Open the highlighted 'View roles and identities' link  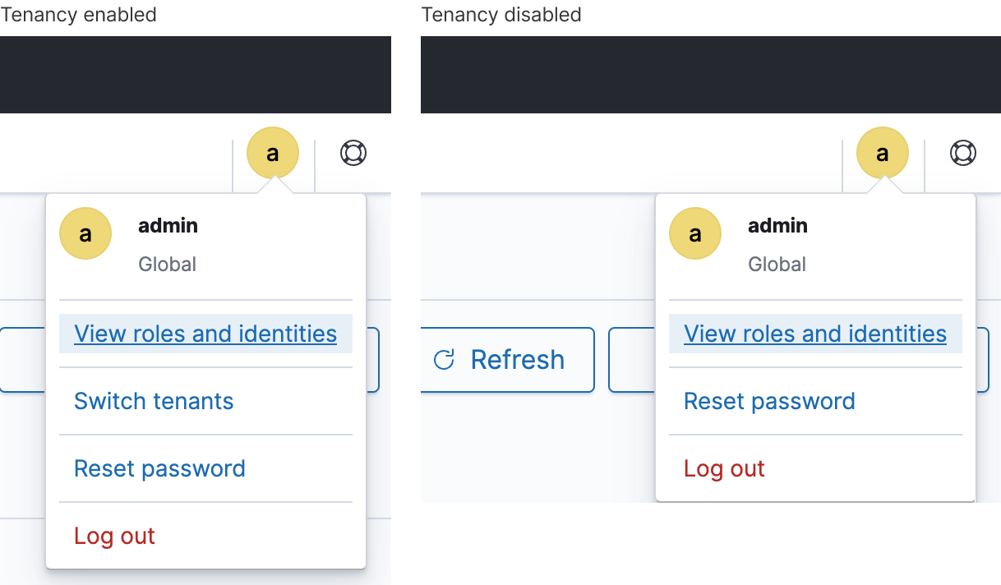click(205, 334)
